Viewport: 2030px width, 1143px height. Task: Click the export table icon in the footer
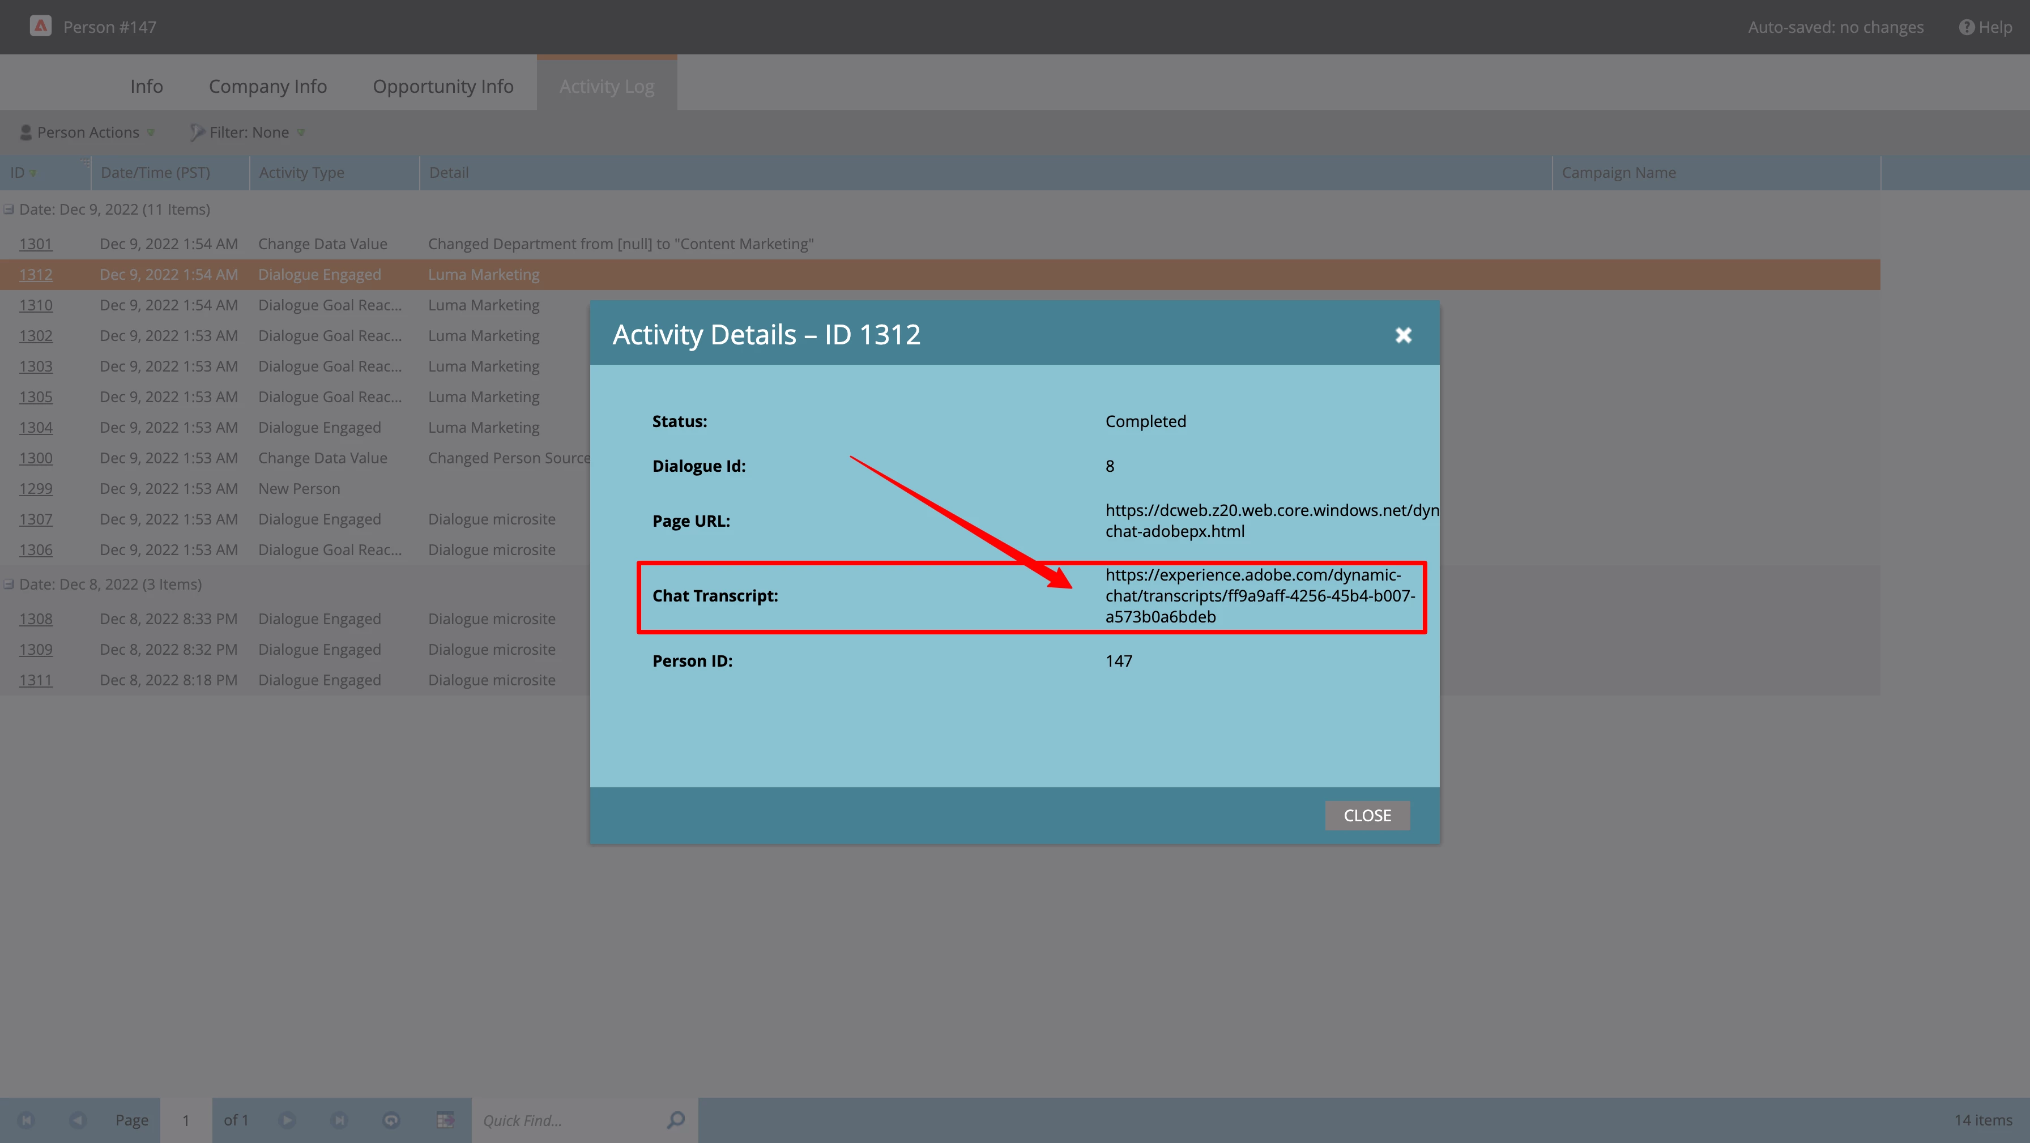point(445,1119)
